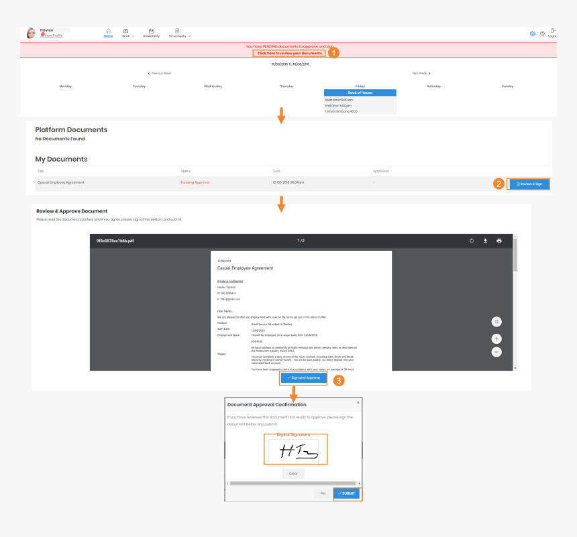Open the View Profile link

(x=54, y=36)
